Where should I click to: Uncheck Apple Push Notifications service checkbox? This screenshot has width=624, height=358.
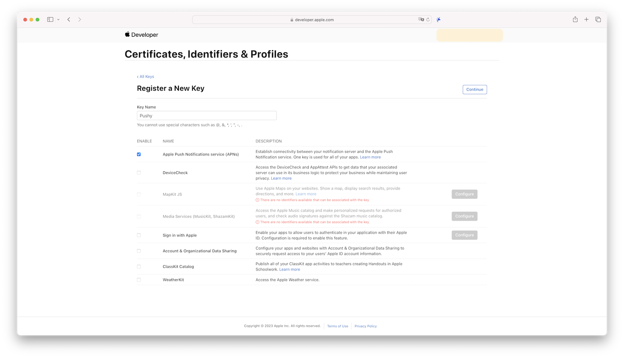pyautogui.click(x=139, y=154)
